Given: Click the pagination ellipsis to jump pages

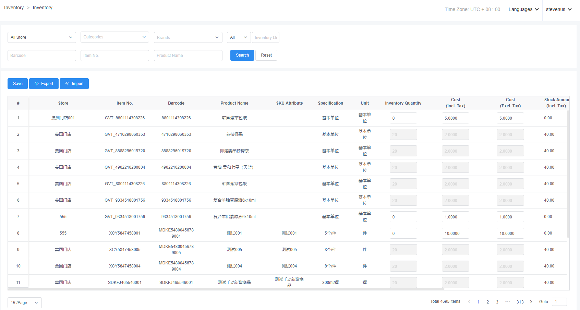Looking at the screenshot, I should tap(508, 302).
